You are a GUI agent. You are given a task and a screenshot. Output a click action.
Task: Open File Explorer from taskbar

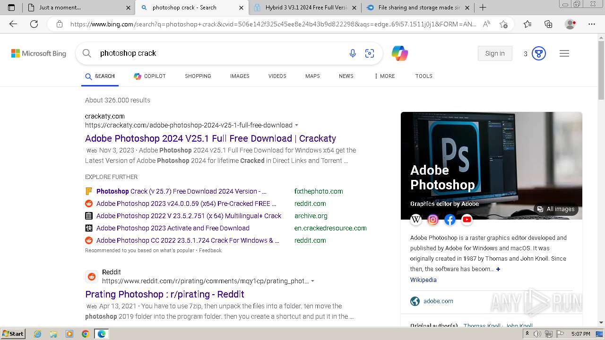53,334
